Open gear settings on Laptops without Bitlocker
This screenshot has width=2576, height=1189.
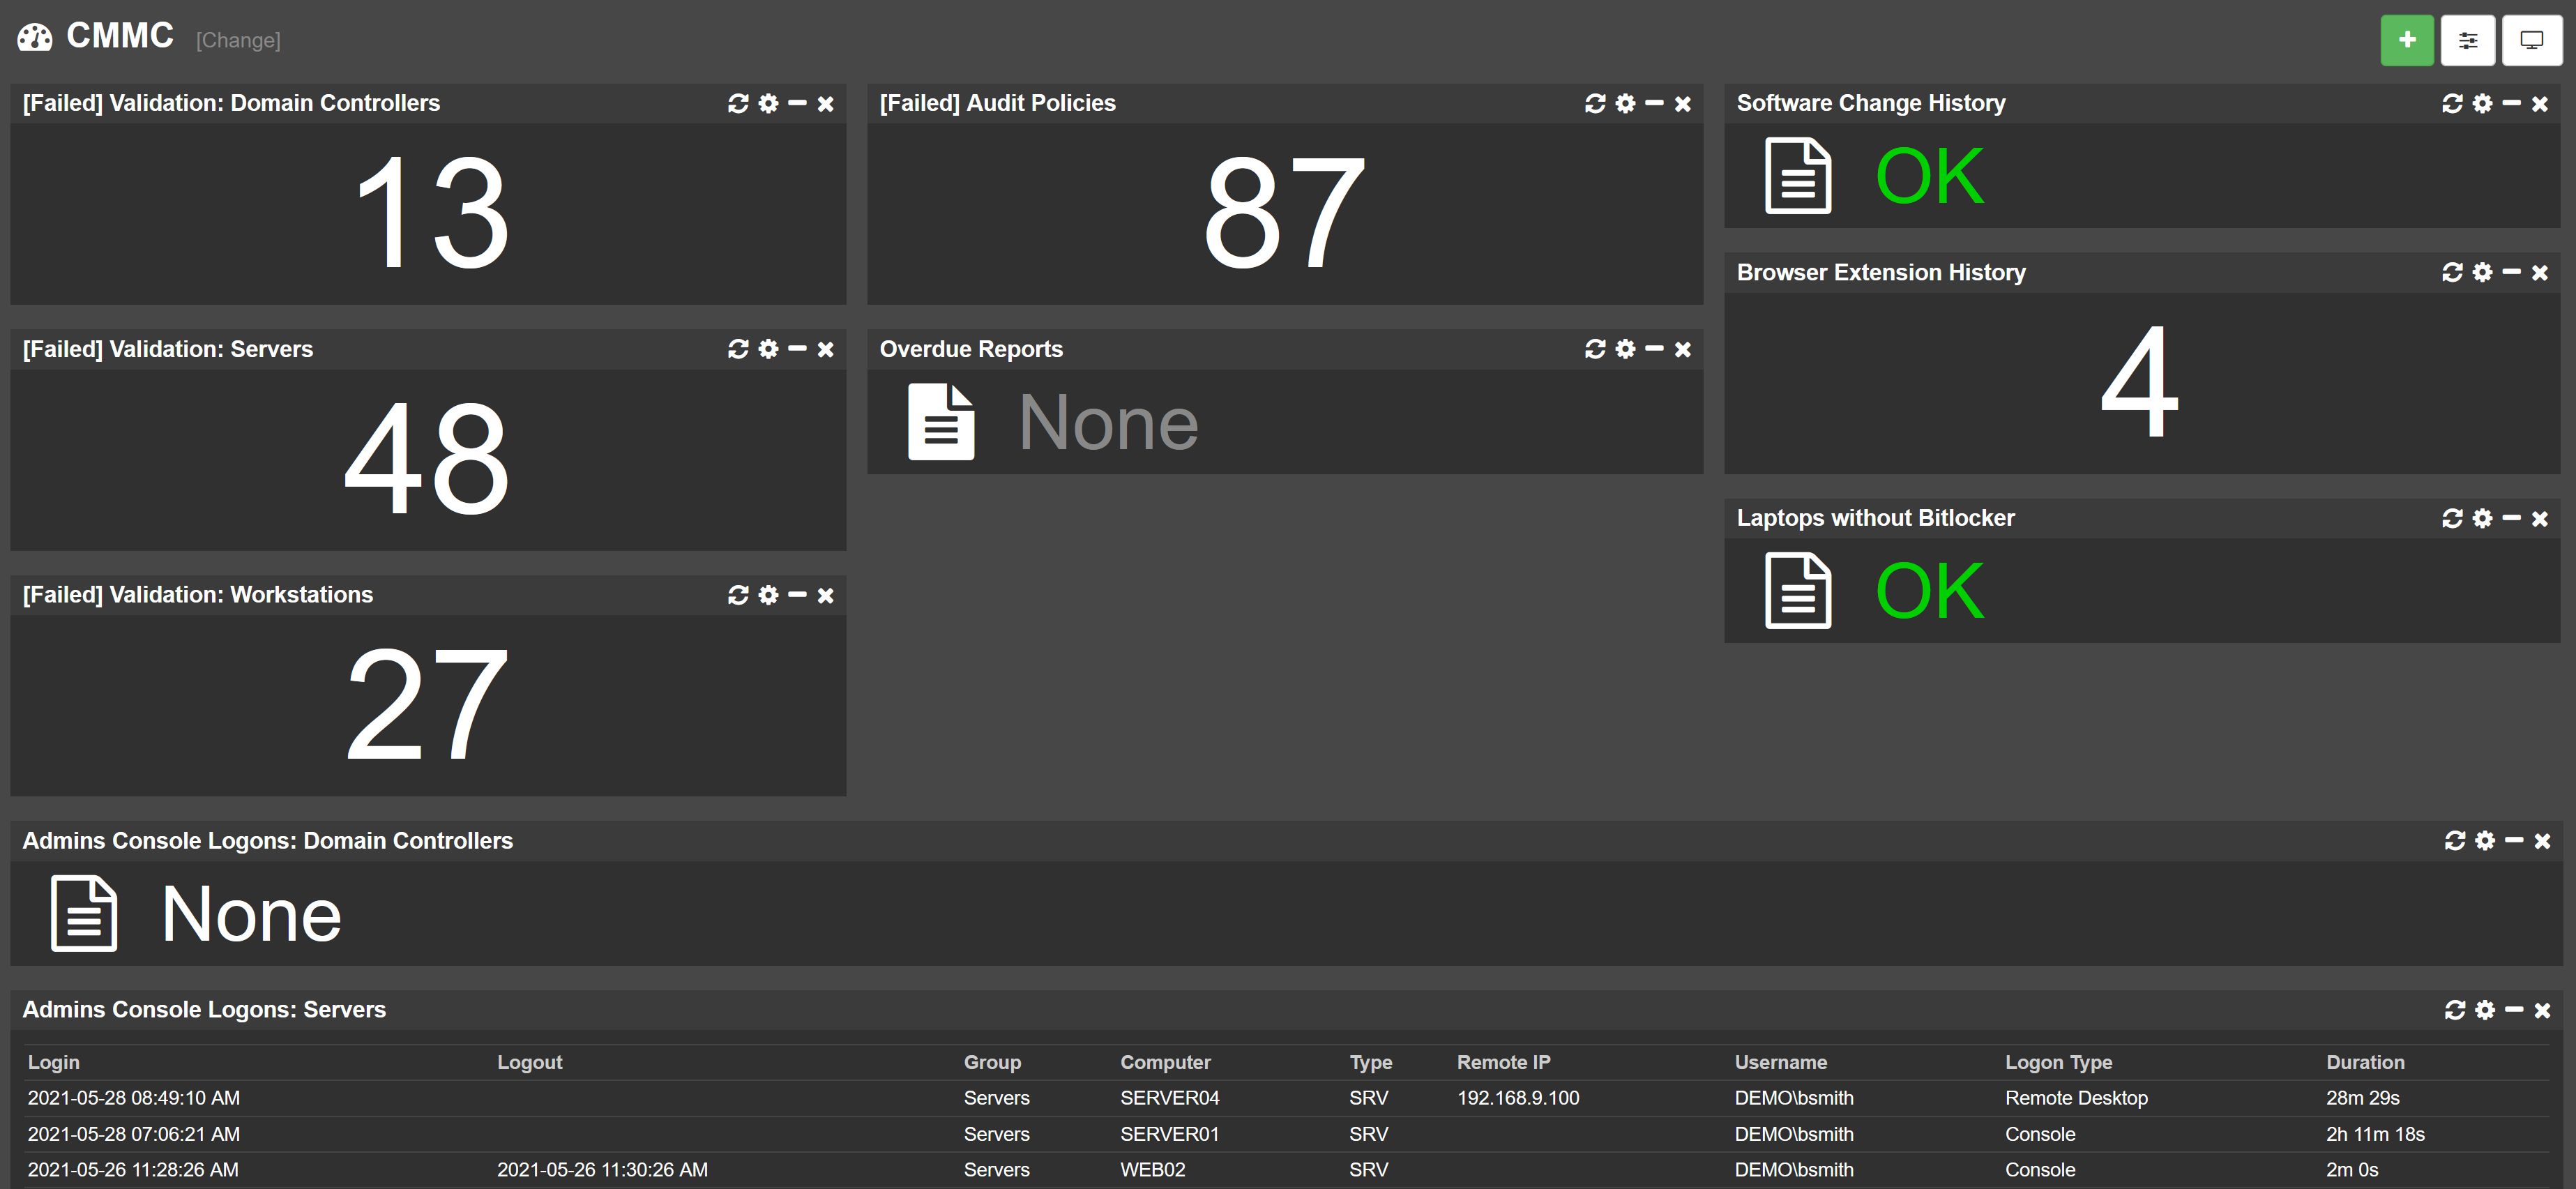click(2482, 518)
